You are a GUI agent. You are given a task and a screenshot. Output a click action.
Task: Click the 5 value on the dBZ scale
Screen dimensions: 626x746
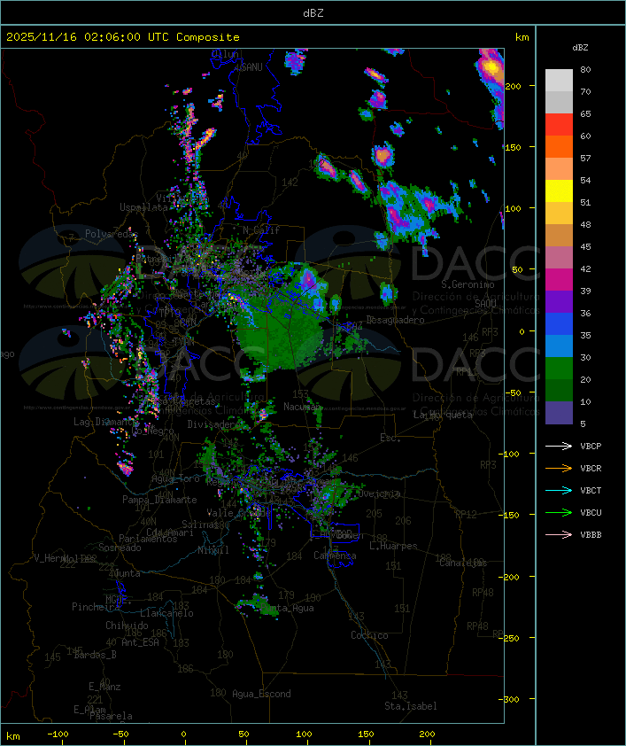click(583, 424)
